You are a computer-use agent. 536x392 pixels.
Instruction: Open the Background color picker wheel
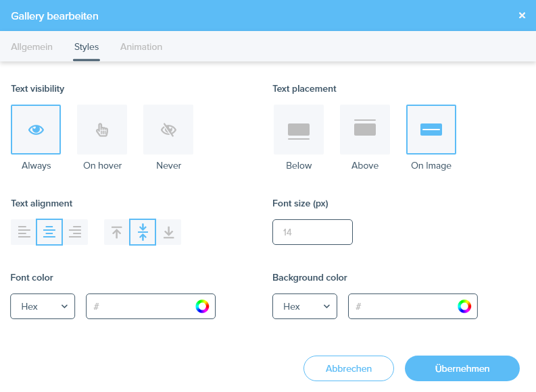(464, 306)
